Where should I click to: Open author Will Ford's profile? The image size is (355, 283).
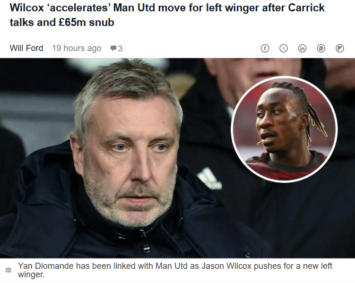(26, 48)
